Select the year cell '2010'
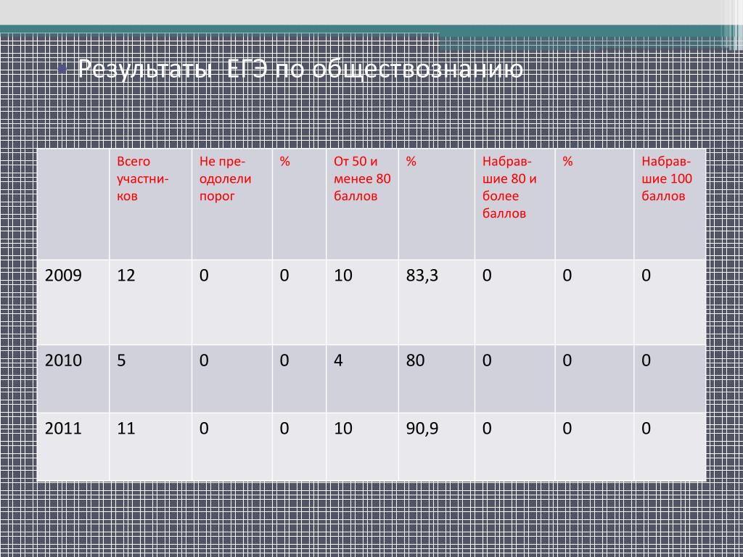743x557 pixels. [64, 361]
